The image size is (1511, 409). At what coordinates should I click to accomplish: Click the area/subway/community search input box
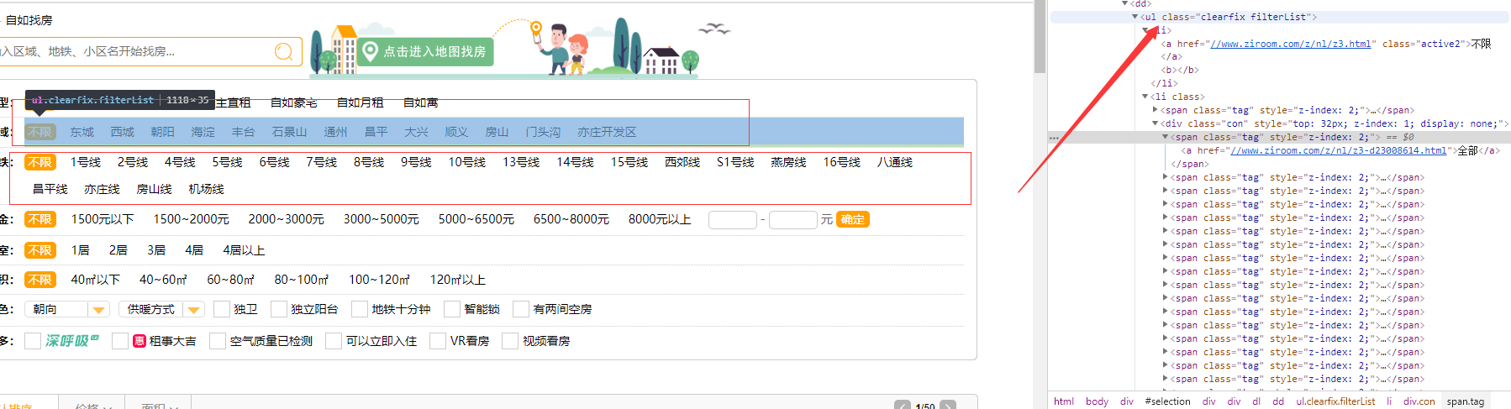(150, 51)
